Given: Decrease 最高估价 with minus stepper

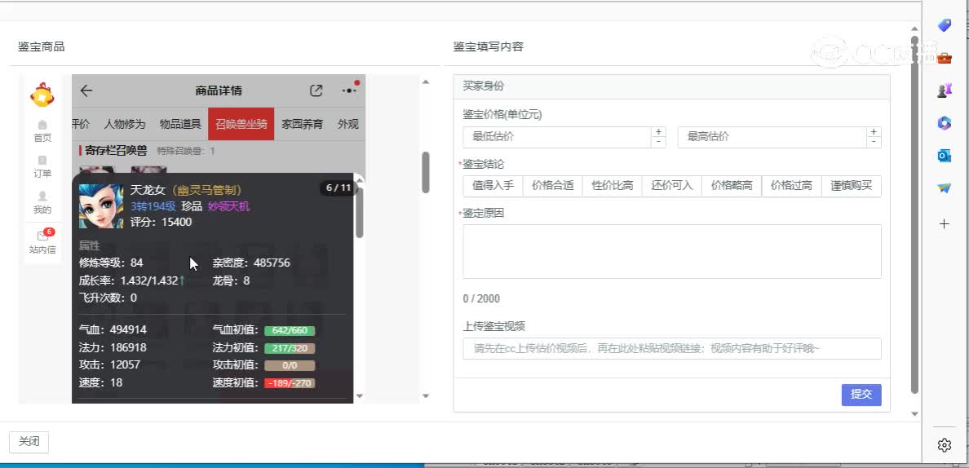Looking at the screenshot, I should click(x=874, y=143).
